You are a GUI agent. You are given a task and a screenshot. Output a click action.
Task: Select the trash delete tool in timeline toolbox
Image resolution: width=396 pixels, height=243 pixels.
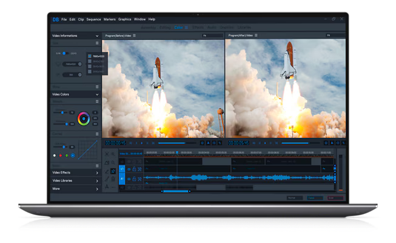coord(113,179)
